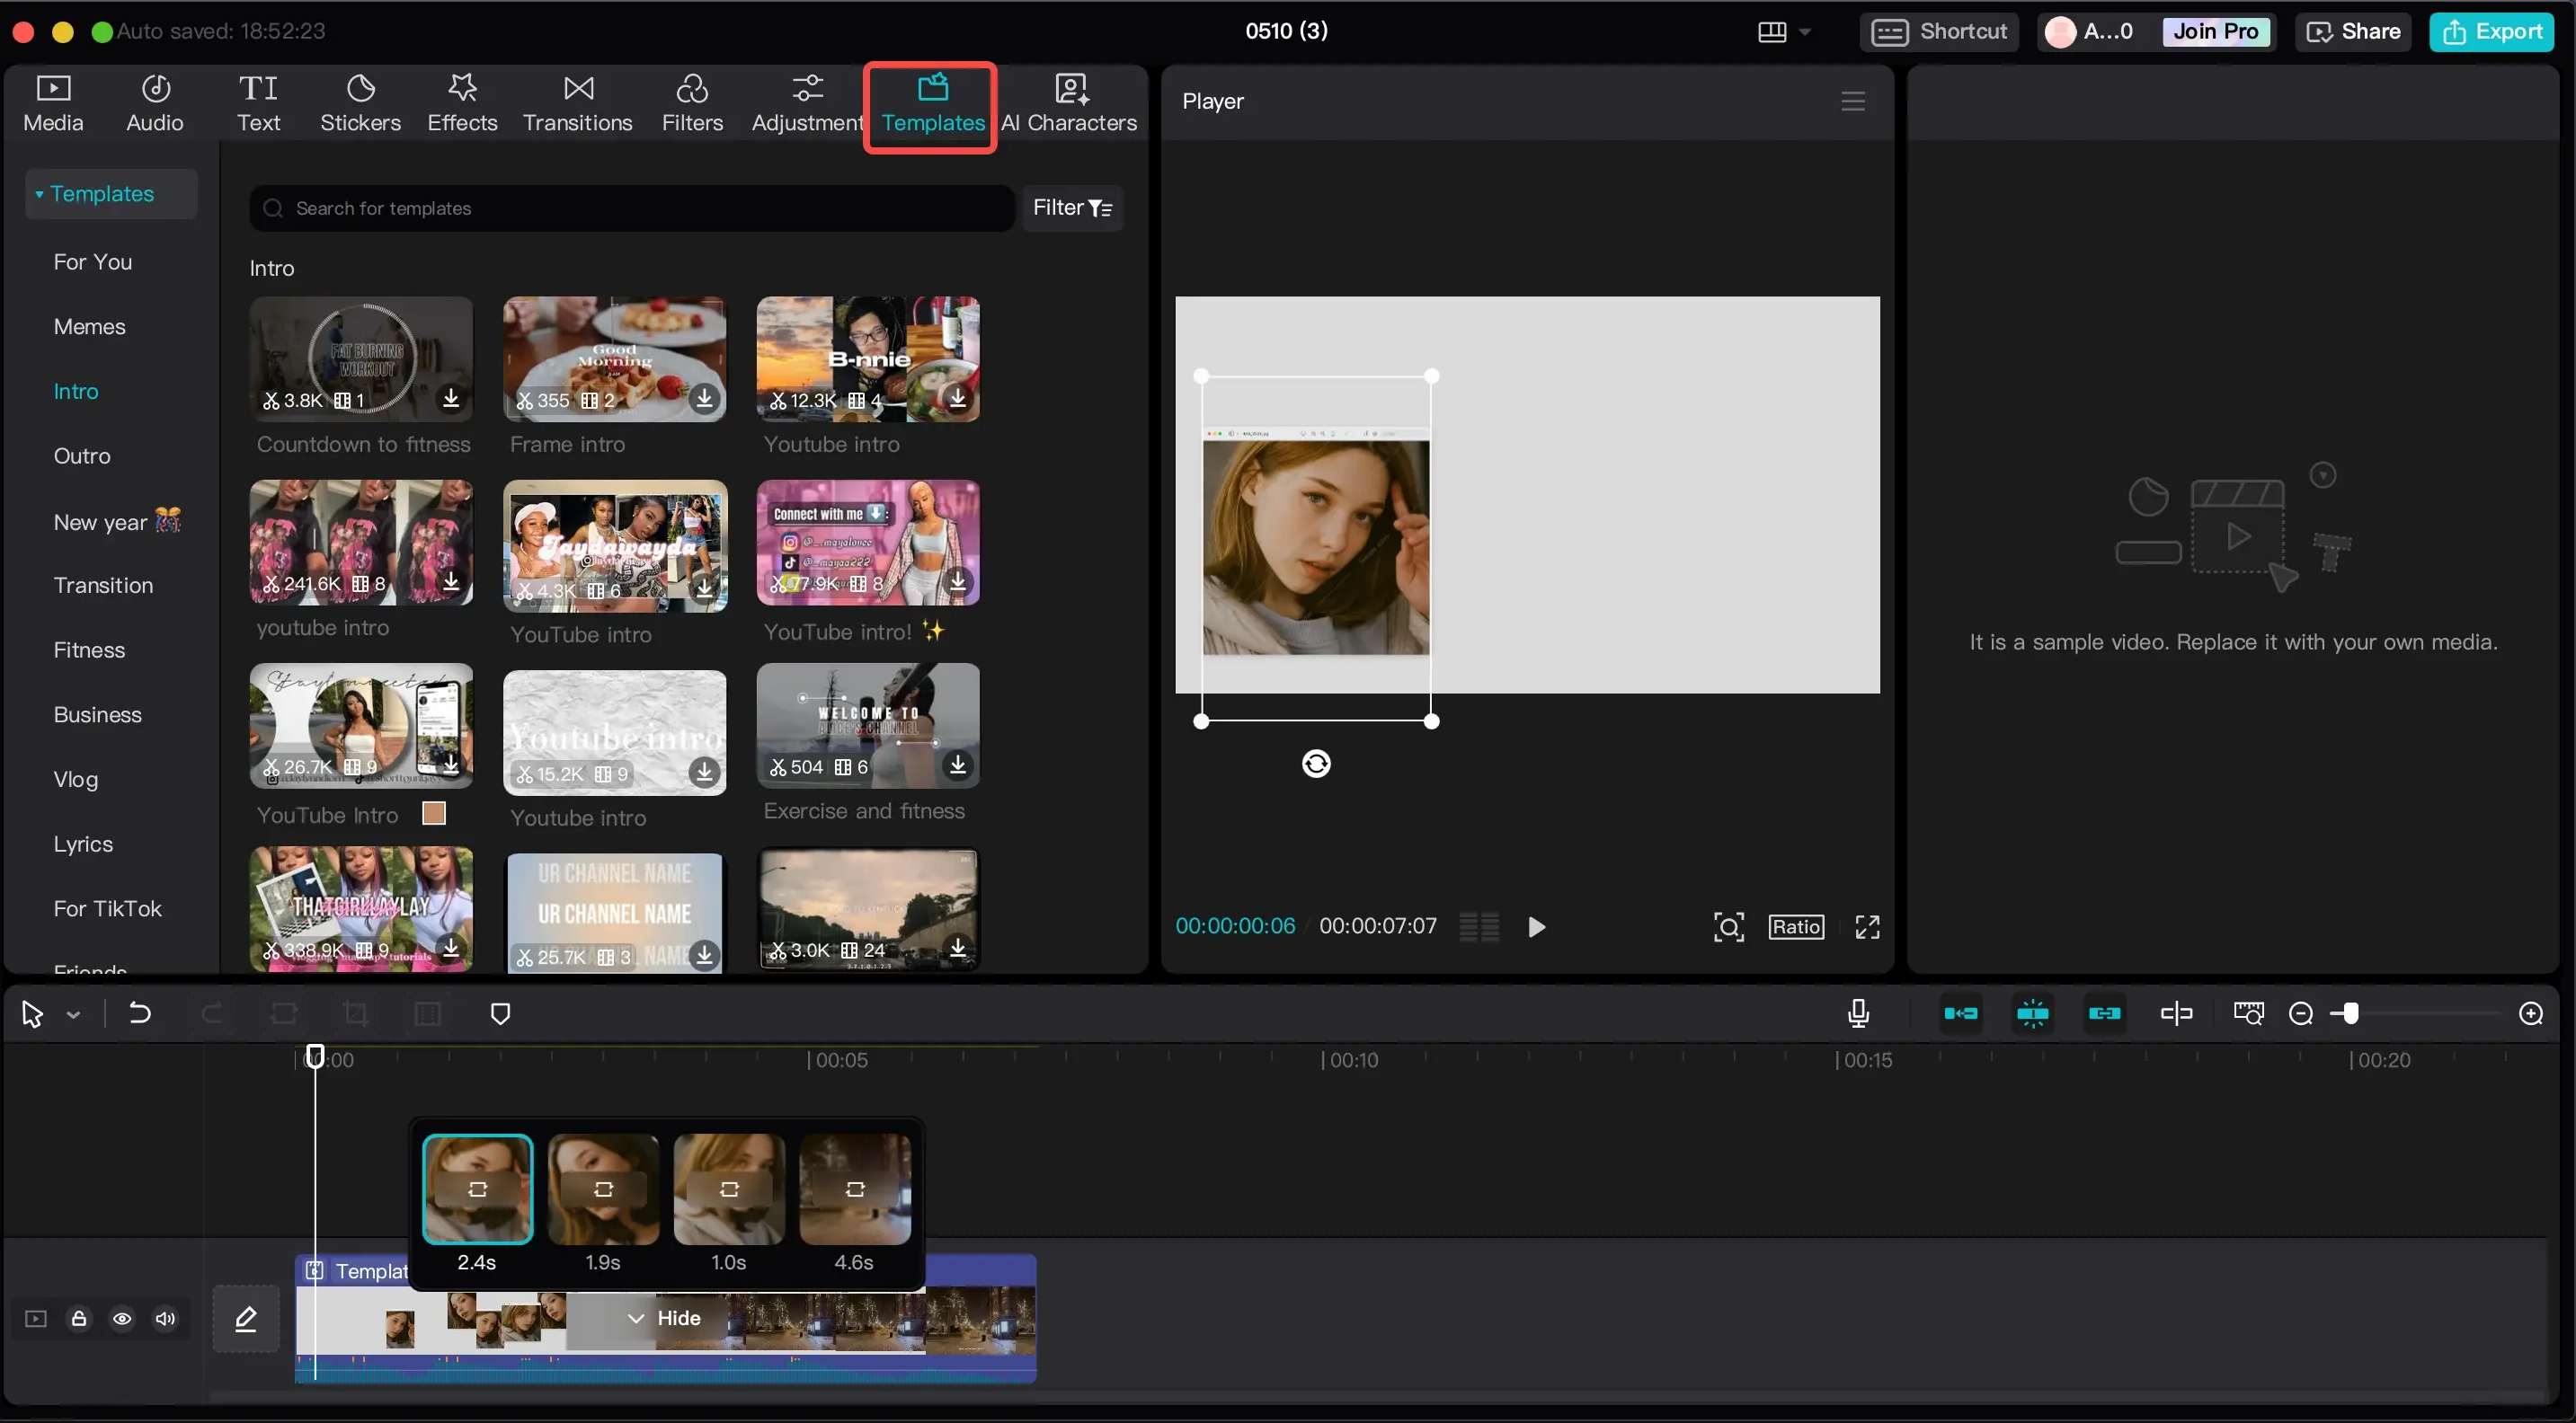Click the microphone record voiceover icon

click(x=1858, y=1013)
